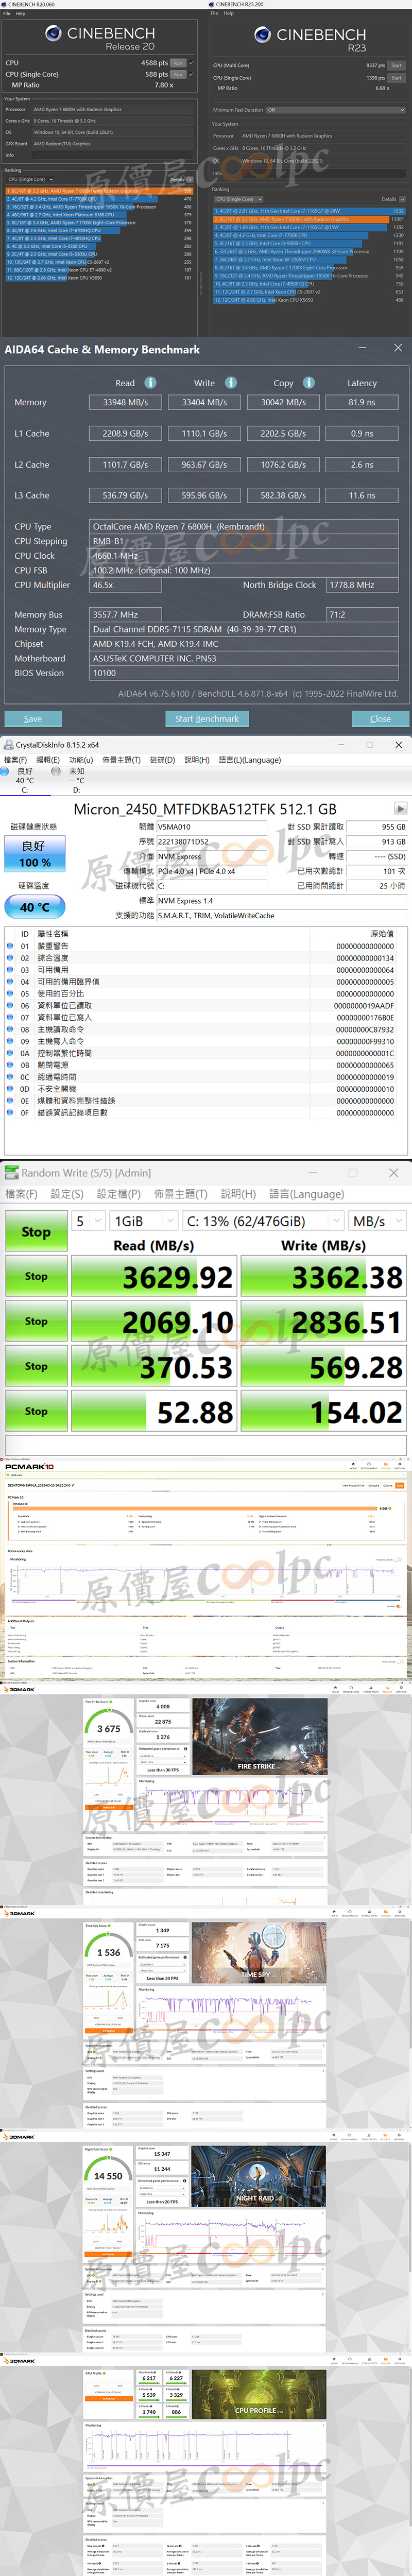Click the next disk arrow in CrystalDiskInfo
The height and width of the screenshot is (2576, 412).
tap(400, 808)
